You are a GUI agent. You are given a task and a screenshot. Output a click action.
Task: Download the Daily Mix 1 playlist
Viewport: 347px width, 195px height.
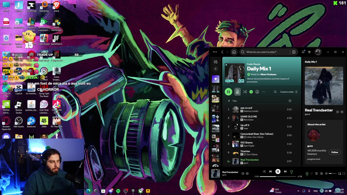coord(257,92)
